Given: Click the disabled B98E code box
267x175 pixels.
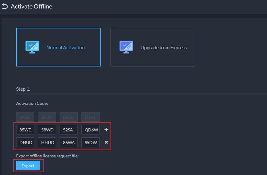Looking at the screenshot, I should (x=69, y=117).
